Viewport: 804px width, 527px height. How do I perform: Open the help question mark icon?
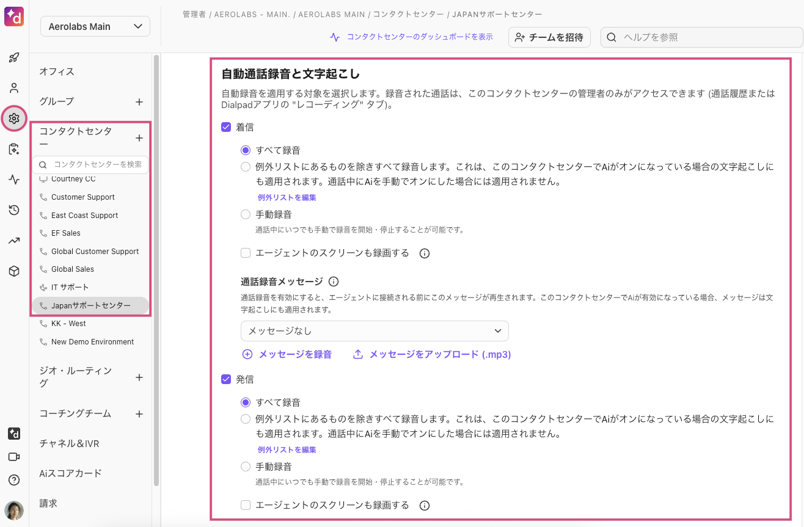click(14, 480)
